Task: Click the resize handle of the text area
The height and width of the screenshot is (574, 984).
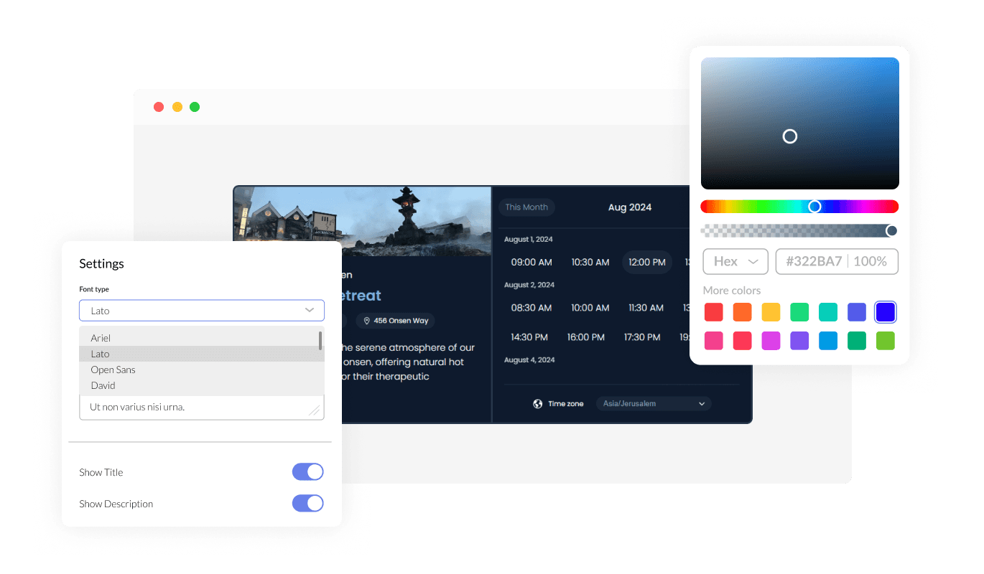Action: 314,410
